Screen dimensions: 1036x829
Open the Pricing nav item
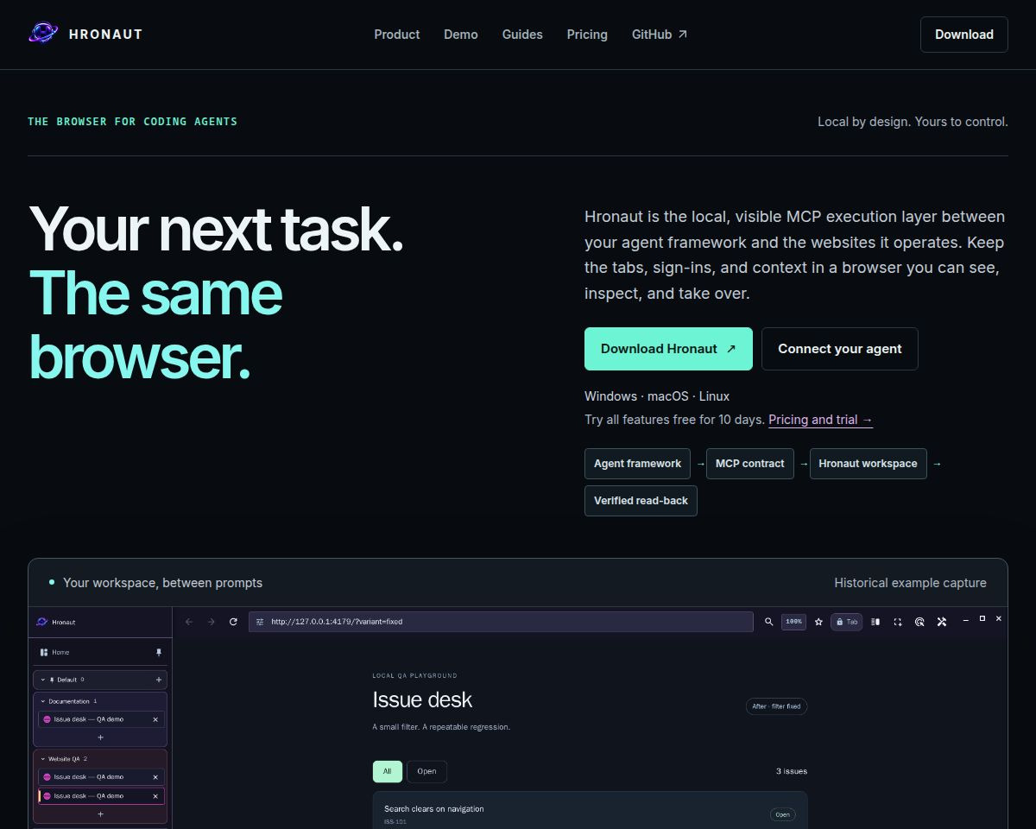587,35
